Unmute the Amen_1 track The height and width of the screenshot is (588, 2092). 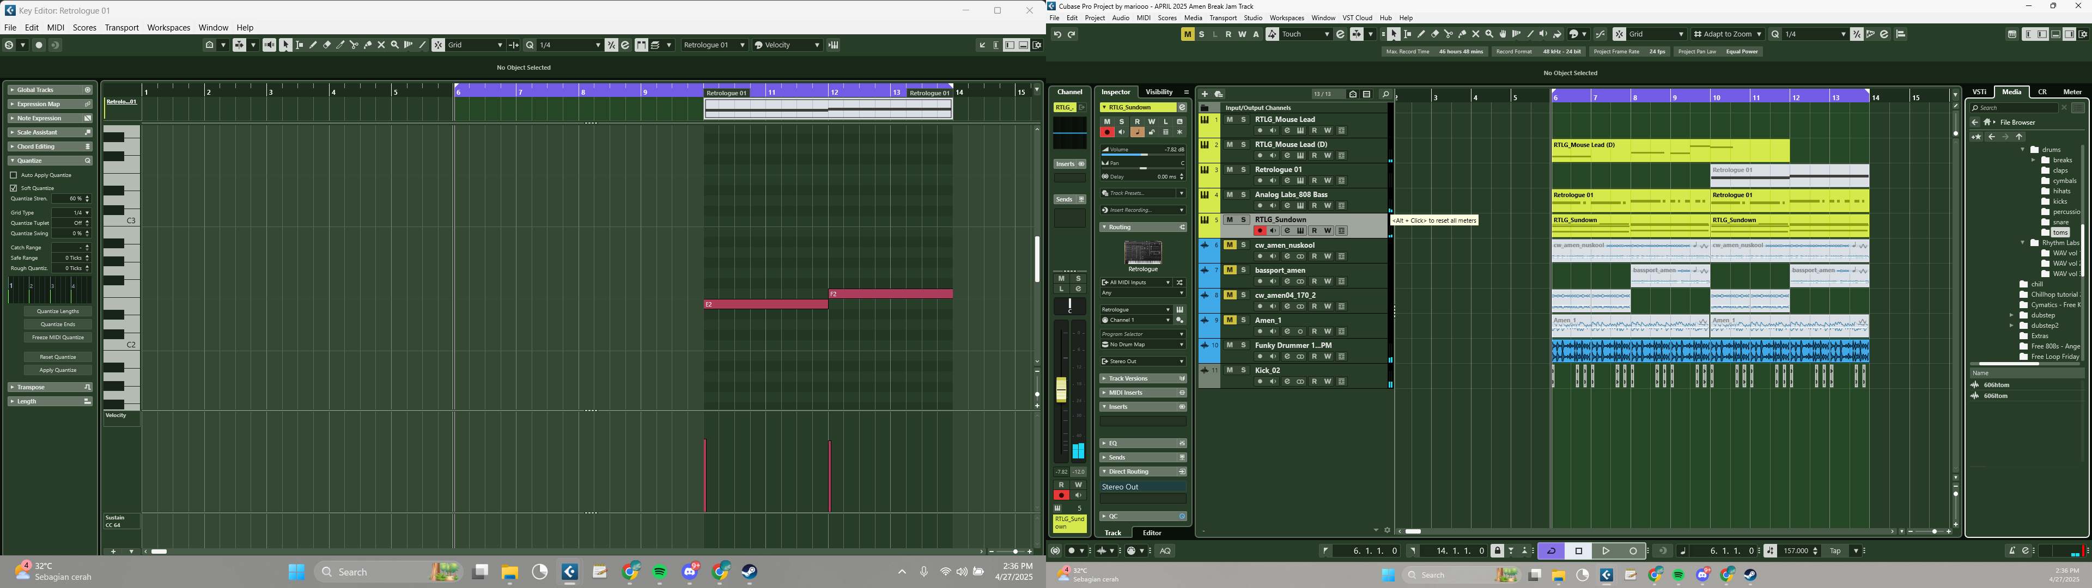coord(1230,320)
